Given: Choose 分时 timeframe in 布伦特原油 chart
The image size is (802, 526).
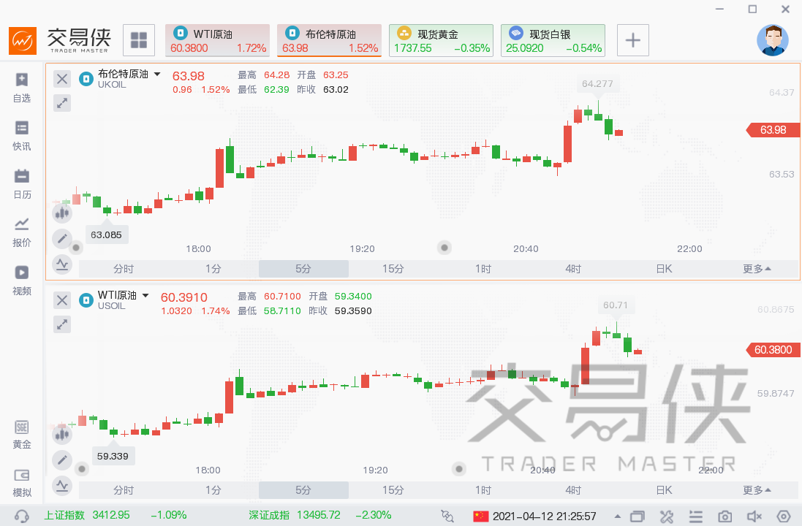Looking at the screenshot, I should click(124, 269).
